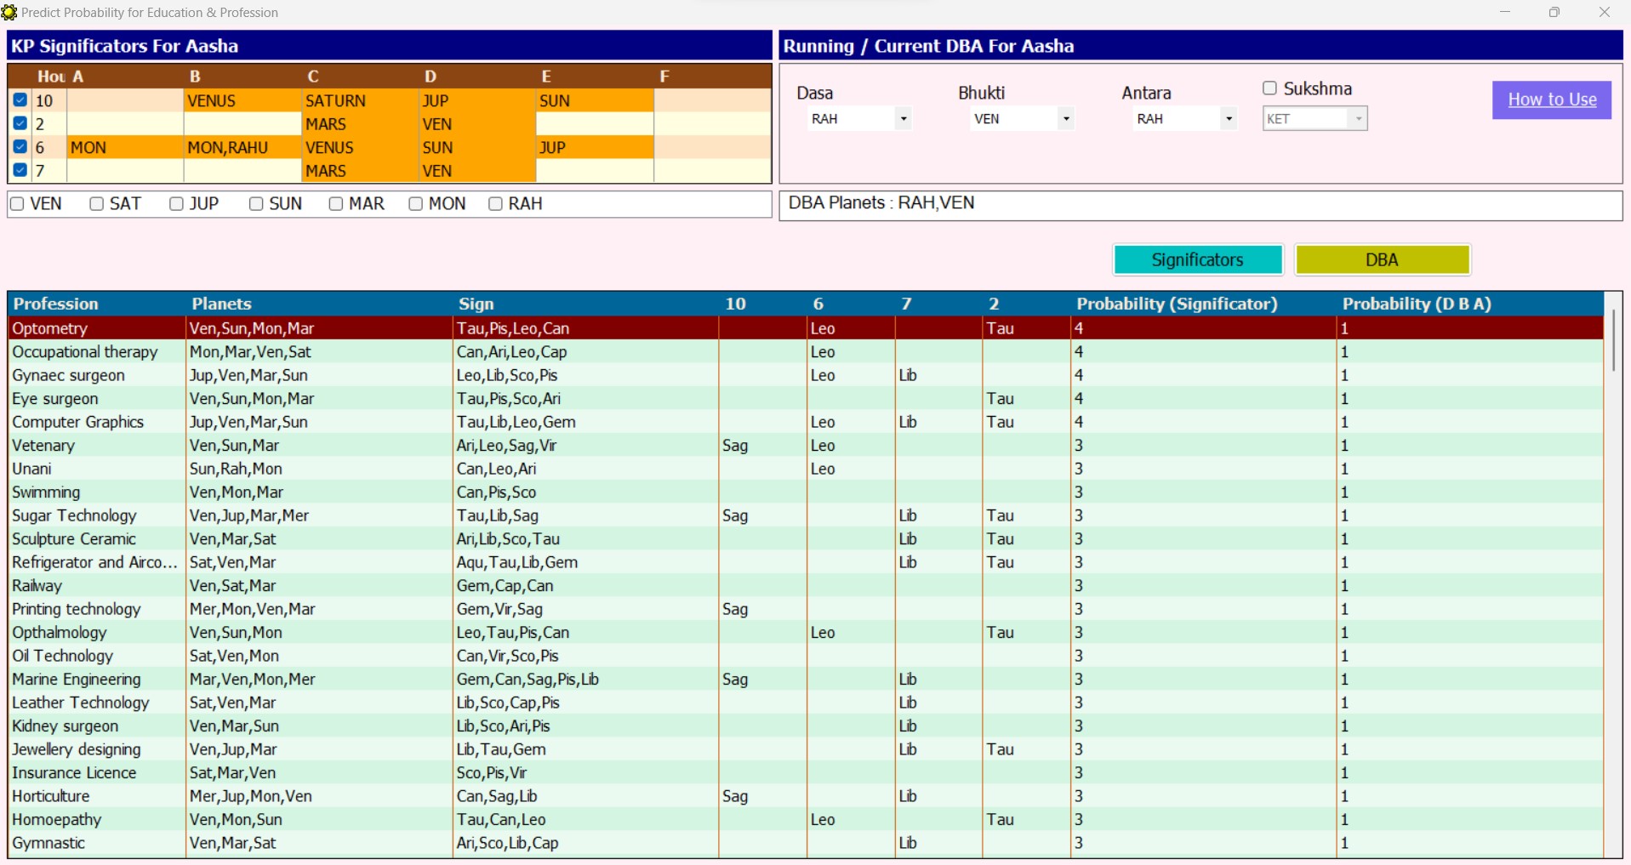Sort by Profession column header
The image size is (1631, 865).
coord(56,304)
